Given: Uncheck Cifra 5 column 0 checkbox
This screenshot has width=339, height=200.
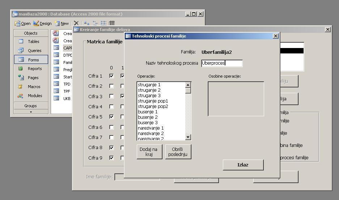Looking at the screenshot, I should pos(111,117).
